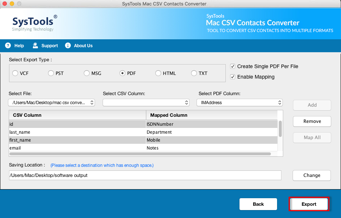341x218 pixels.
Task: Open the Help menu item
Action: click(x=19, y=46)
